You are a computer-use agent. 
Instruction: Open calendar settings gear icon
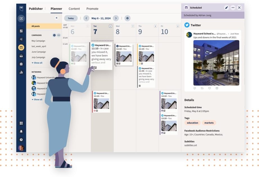127,18
